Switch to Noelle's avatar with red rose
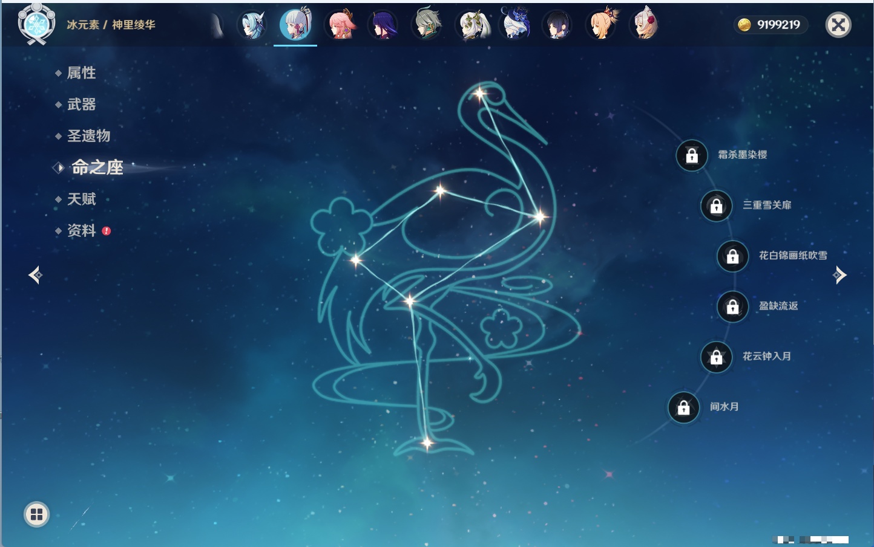 coord(645,24)
